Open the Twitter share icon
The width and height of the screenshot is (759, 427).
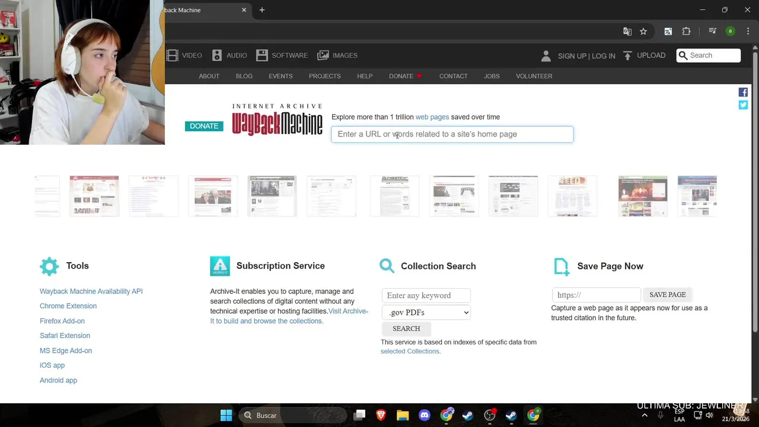pyautogui.click(x=743, y=105)
